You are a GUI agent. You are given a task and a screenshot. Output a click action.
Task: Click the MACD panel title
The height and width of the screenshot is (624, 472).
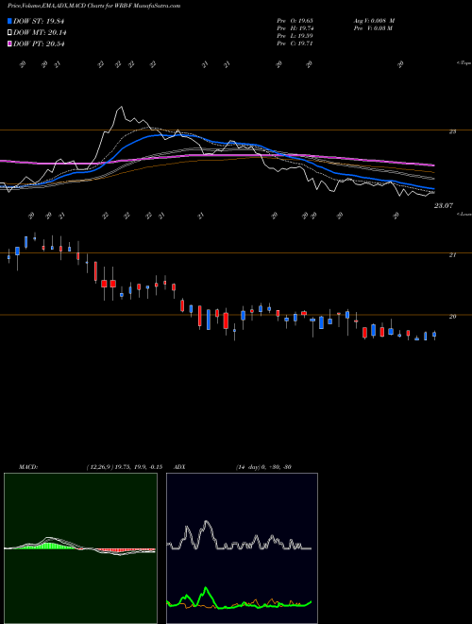tap(28, 467)
